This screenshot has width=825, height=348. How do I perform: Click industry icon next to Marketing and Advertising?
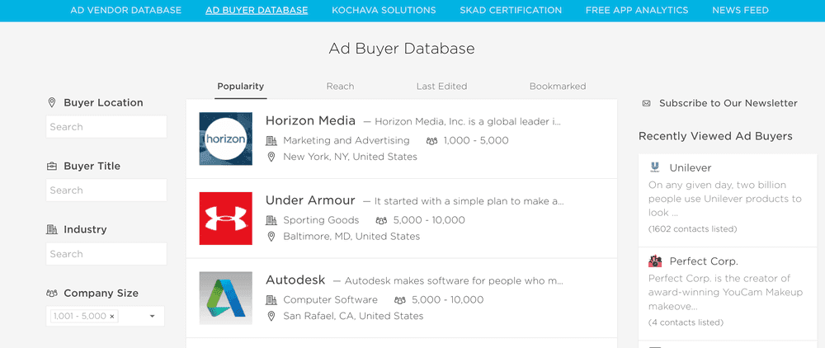(271, 140)
